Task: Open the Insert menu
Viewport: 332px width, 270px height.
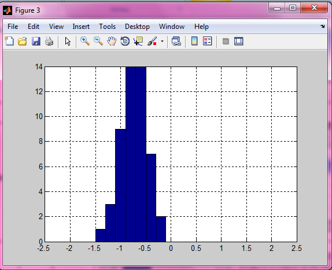Action: [81, 27]
